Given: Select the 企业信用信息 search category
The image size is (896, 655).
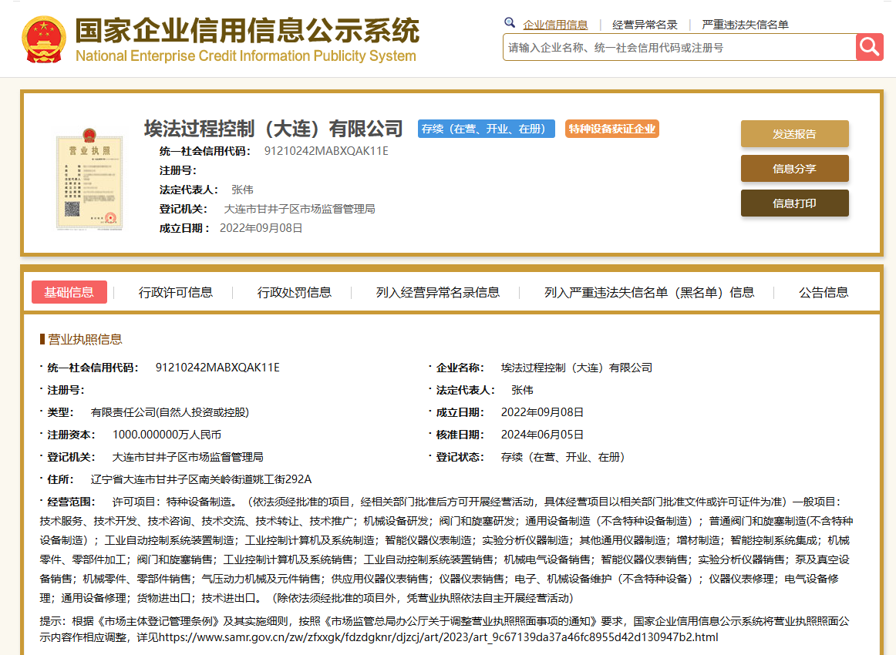Looking at the screenshot, I should point(555,25).
